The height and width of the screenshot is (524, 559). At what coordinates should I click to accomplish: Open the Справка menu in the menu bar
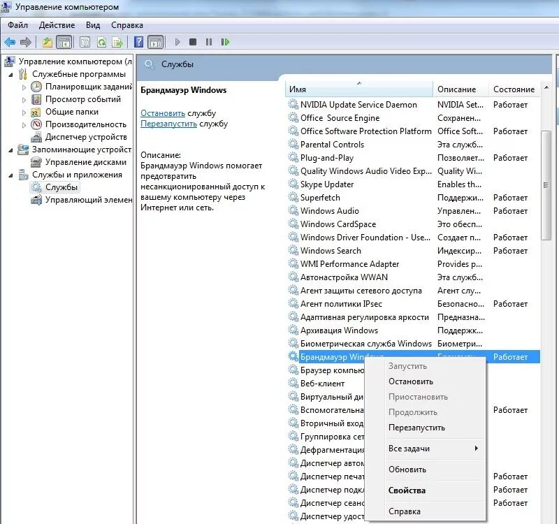(127, 25)
